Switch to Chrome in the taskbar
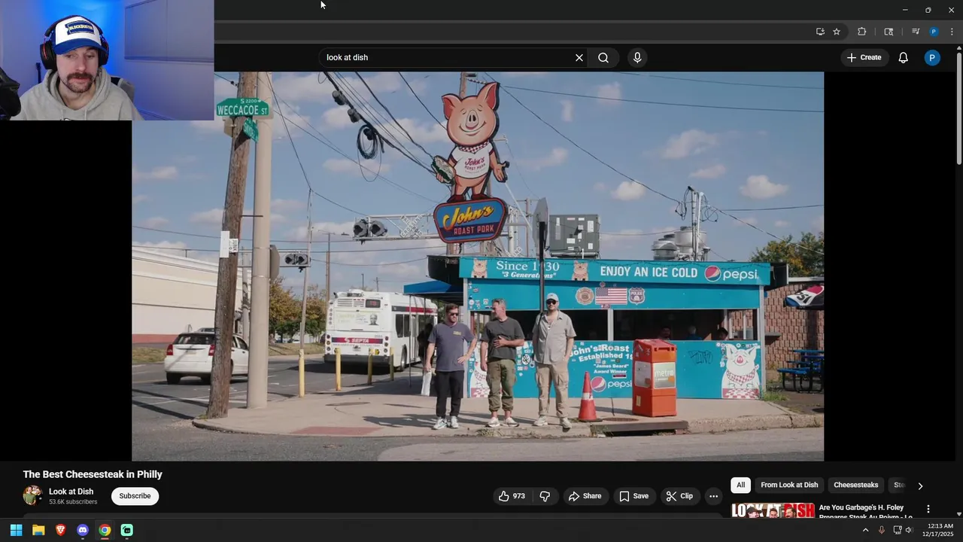This screenshot has height=542, width=963. point(105,530)
